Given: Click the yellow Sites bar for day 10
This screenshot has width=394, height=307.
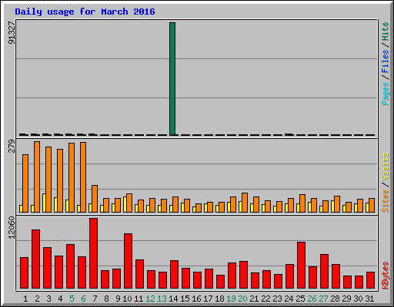Looking at the screenshot, I should [125, 204].
